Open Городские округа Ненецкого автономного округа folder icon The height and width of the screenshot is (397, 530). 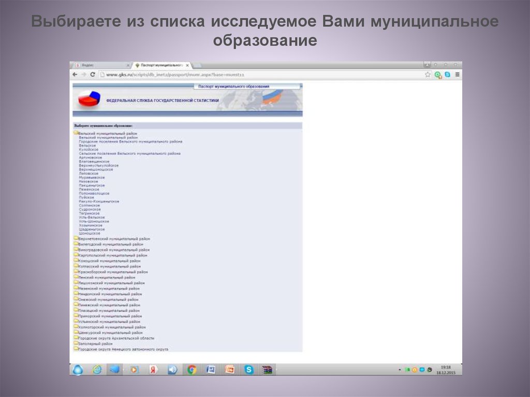pos(76,349)
